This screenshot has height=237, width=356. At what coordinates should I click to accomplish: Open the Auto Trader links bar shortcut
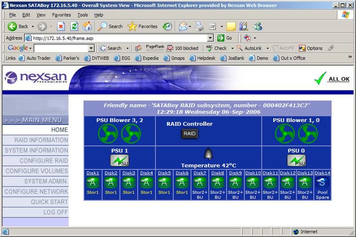click(x=35, y=58)
